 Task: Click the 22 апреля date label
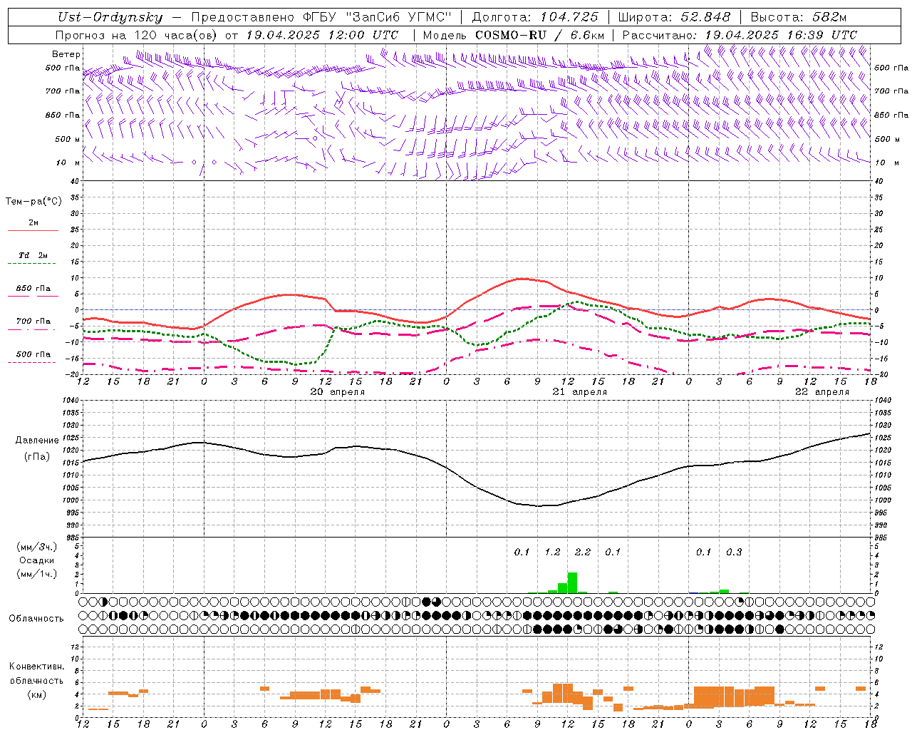822,392
